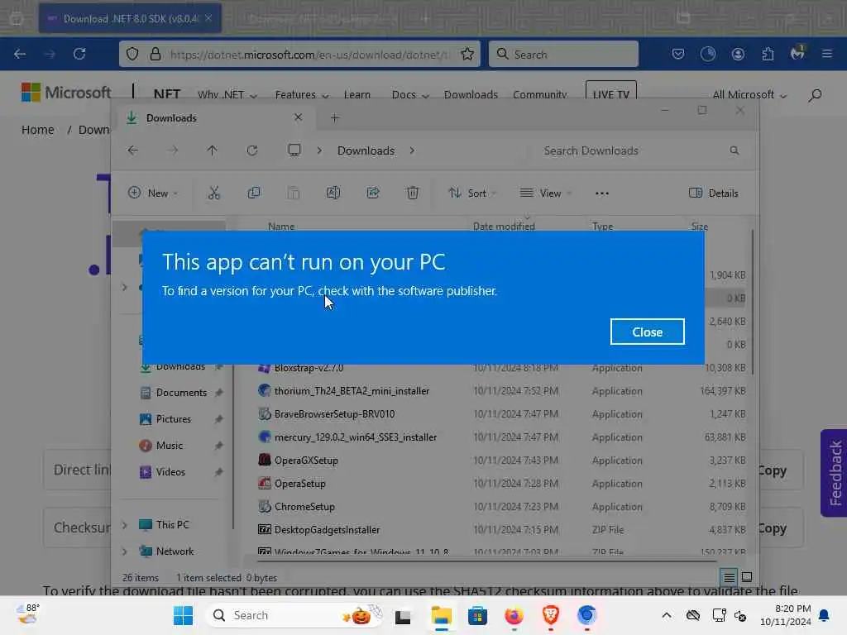This screenshot has width=847, height=635.
Task: Show hidden system tray icons
Action: [x=667, y=615]
